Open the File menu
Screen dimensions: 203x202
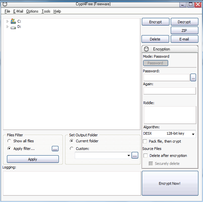(x=7, y=11)
